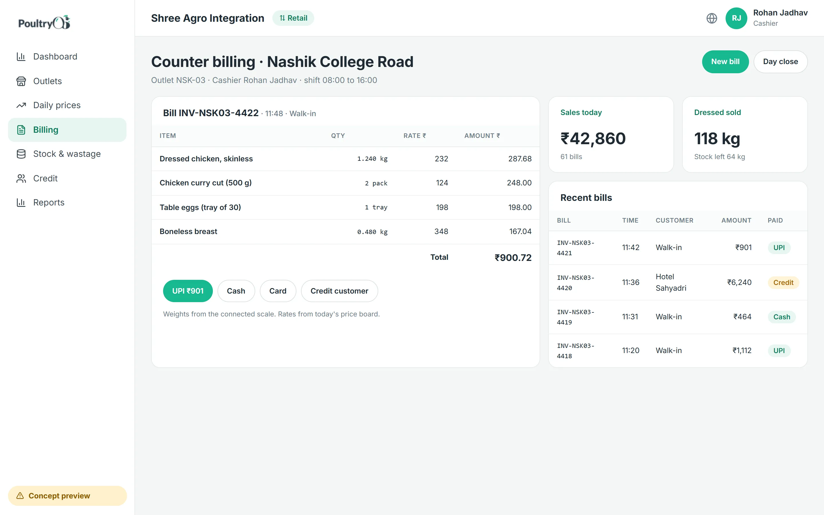Click the Daily prices trend icon

pos(21,105)
